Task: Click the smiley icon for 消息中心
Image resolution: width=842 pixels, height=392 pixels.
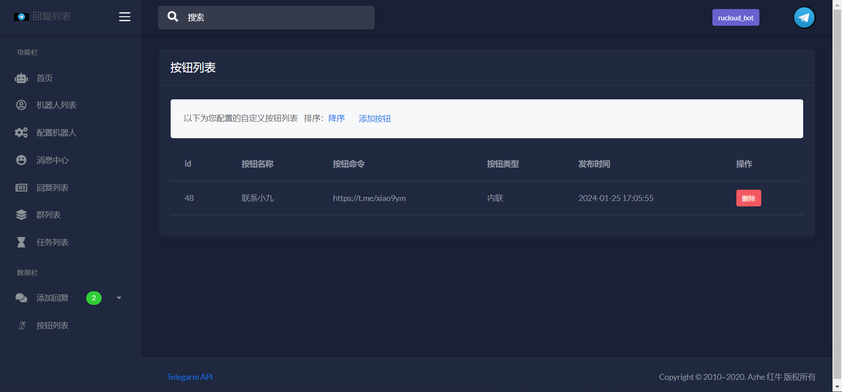Action: point(21,160)
